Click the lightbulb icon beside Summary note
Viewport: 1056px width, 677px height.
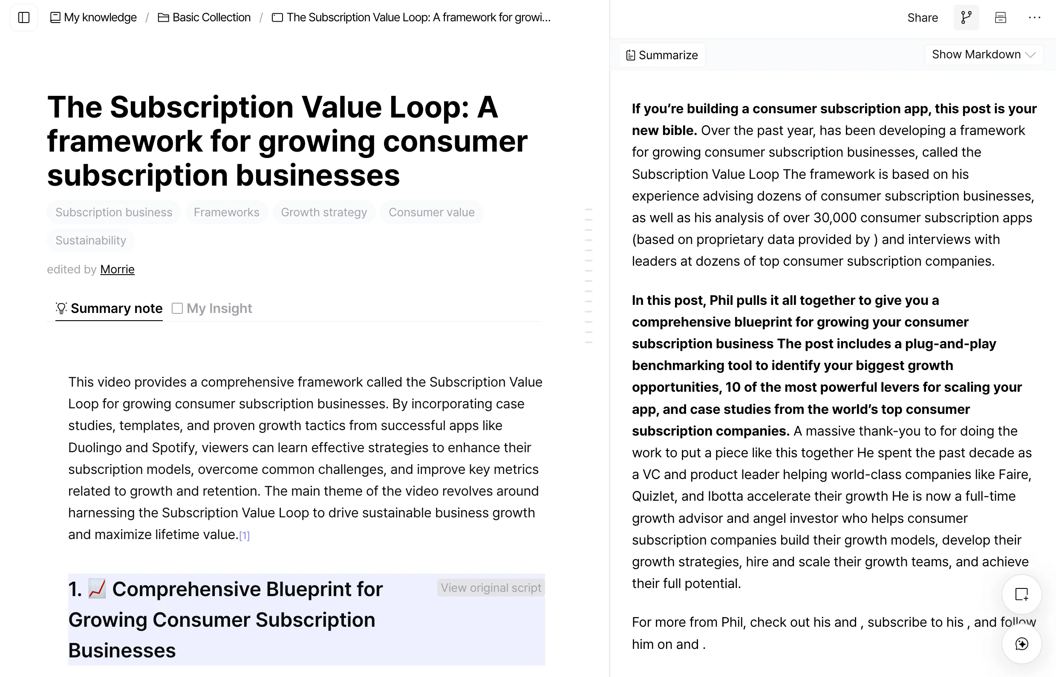(61, 308)
